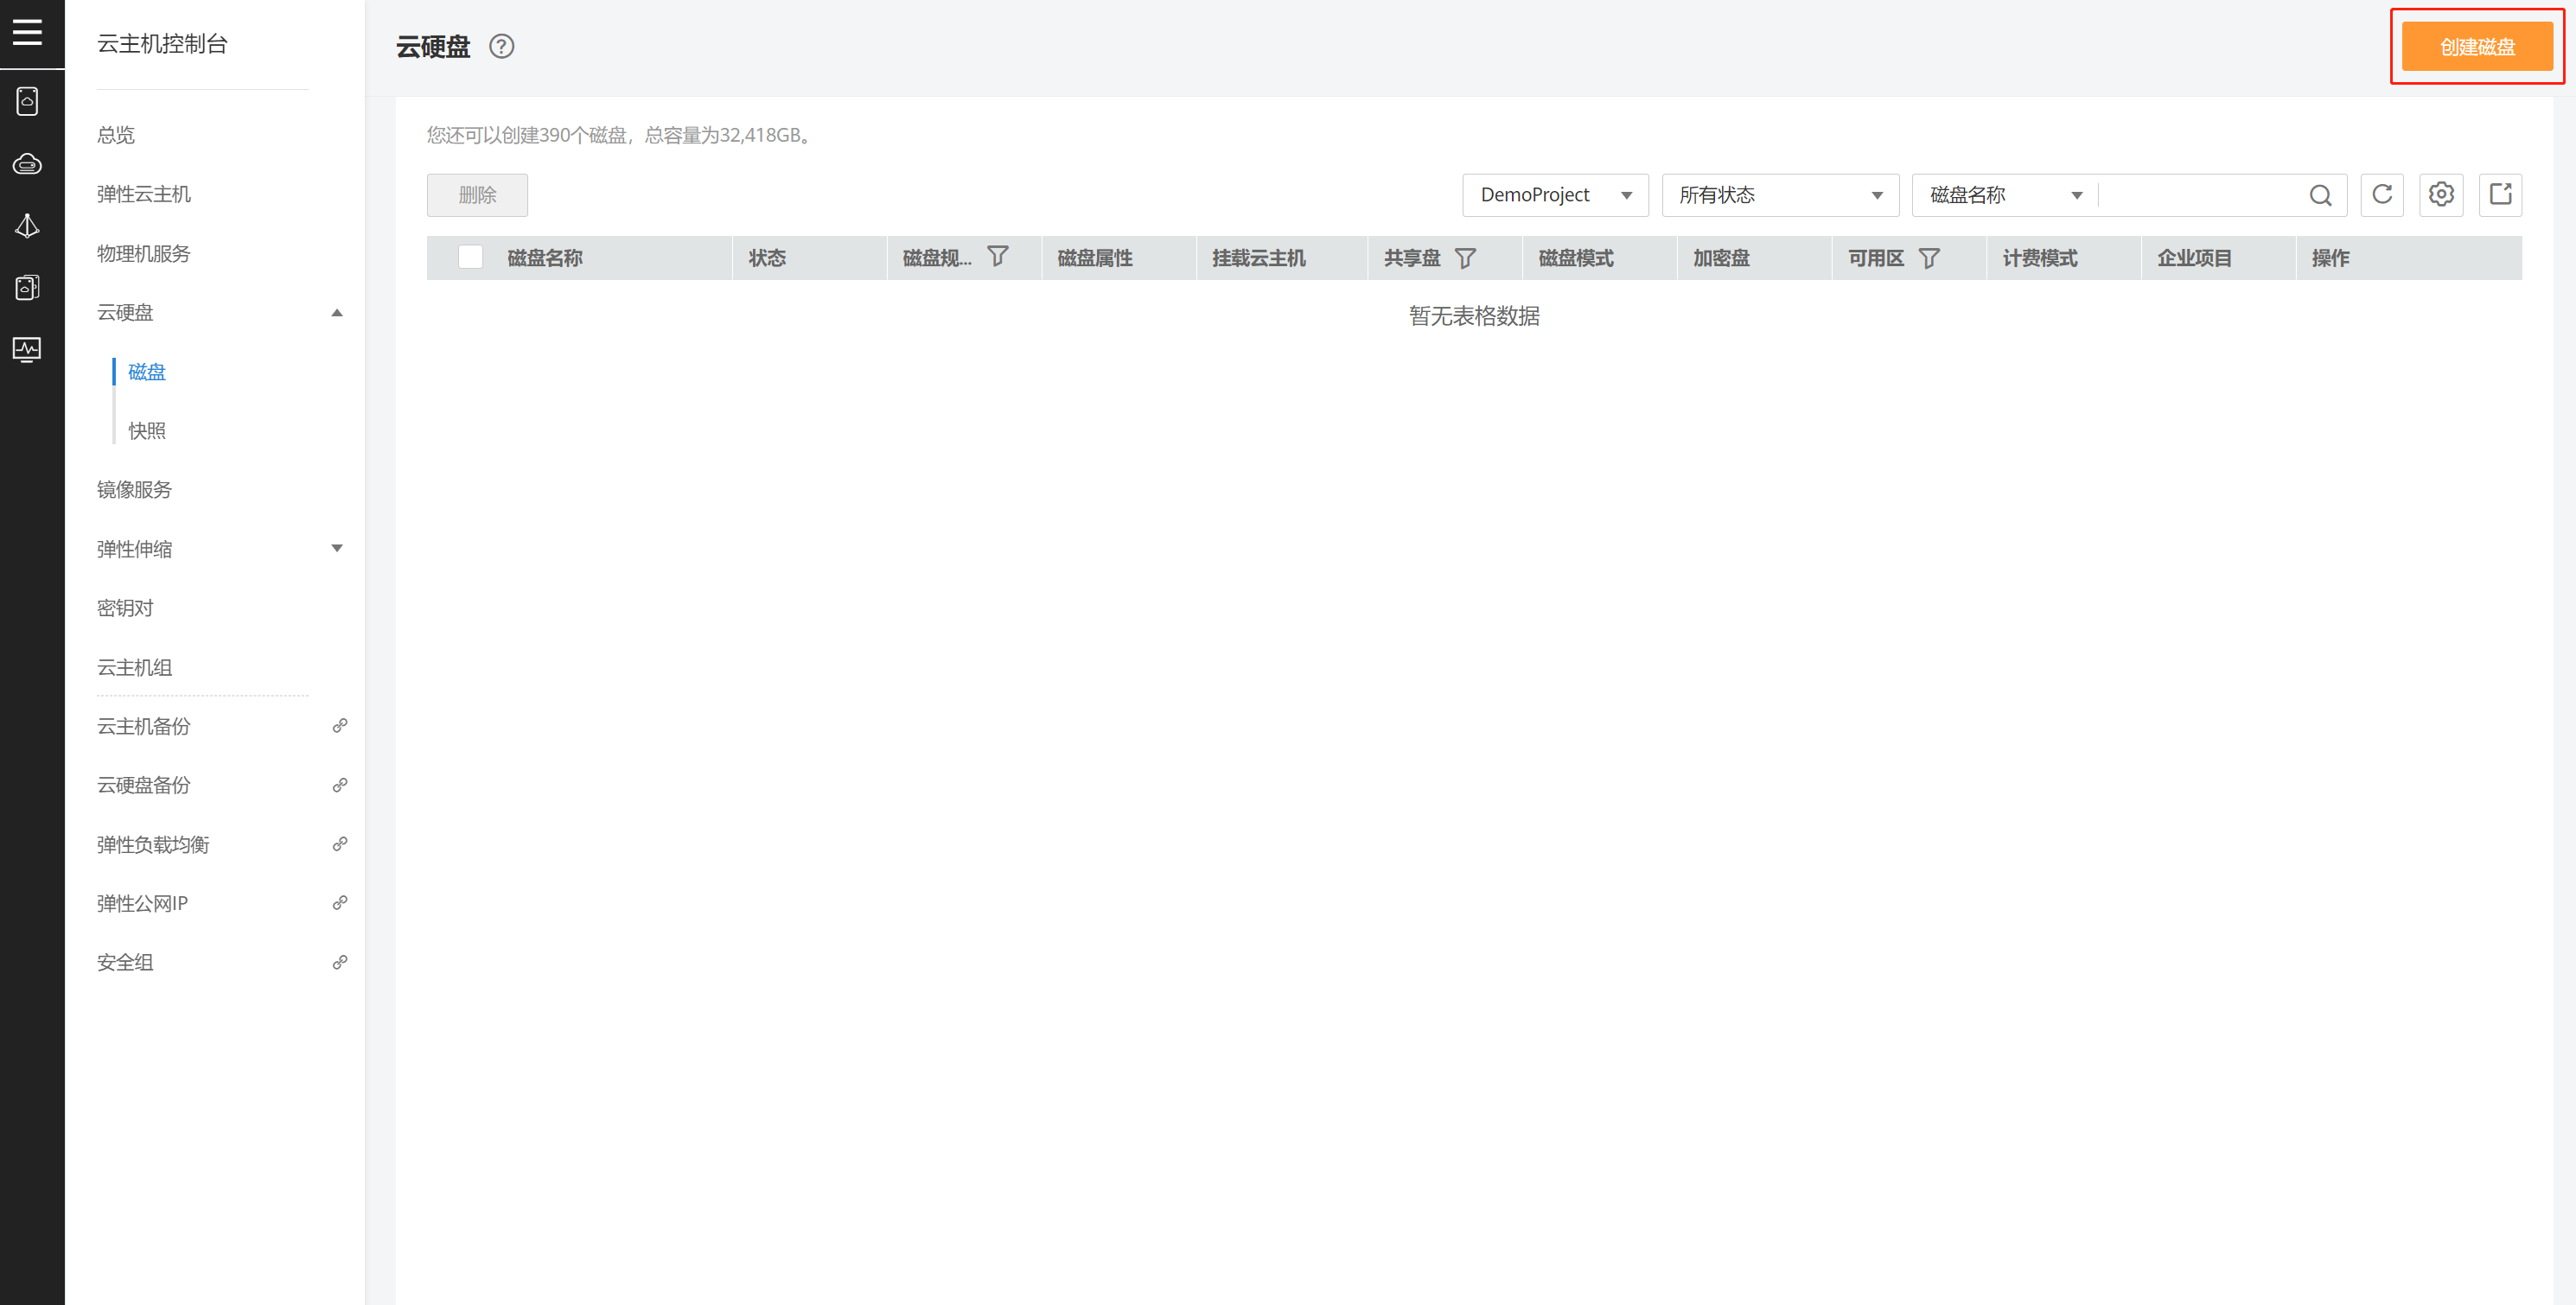Open the table column settings gear
The width and height of the screenshot is (2576, 1305).
[x=2440, y=194]
